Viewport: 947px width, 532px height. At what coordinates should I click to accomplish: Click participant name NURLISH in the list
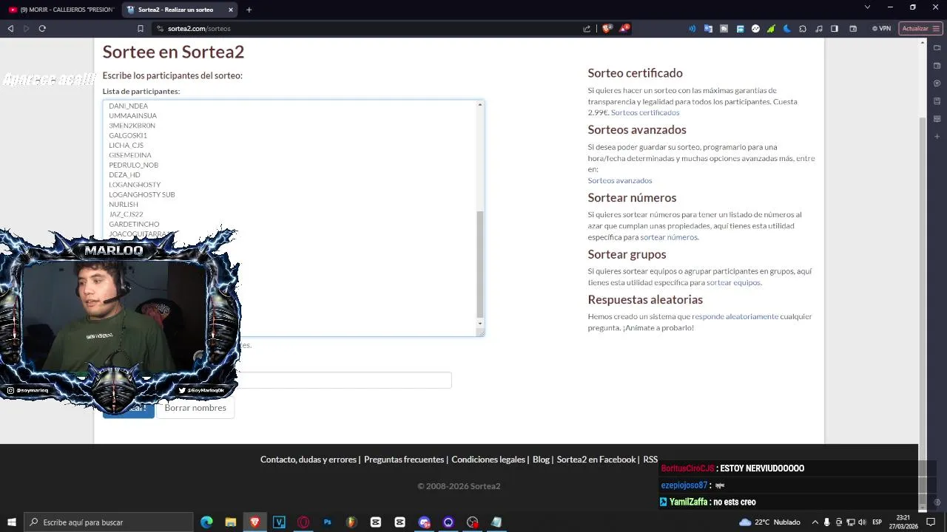pos(124,204)
